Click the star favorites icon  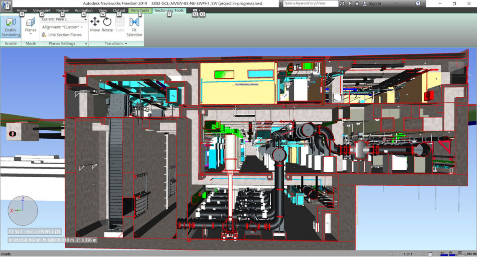(x=357, y=3)
